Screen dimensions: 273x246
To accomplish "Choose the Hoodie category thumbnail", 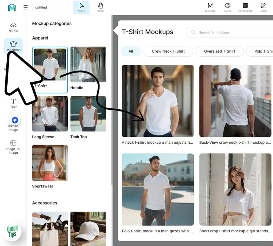I will [88, 64].
